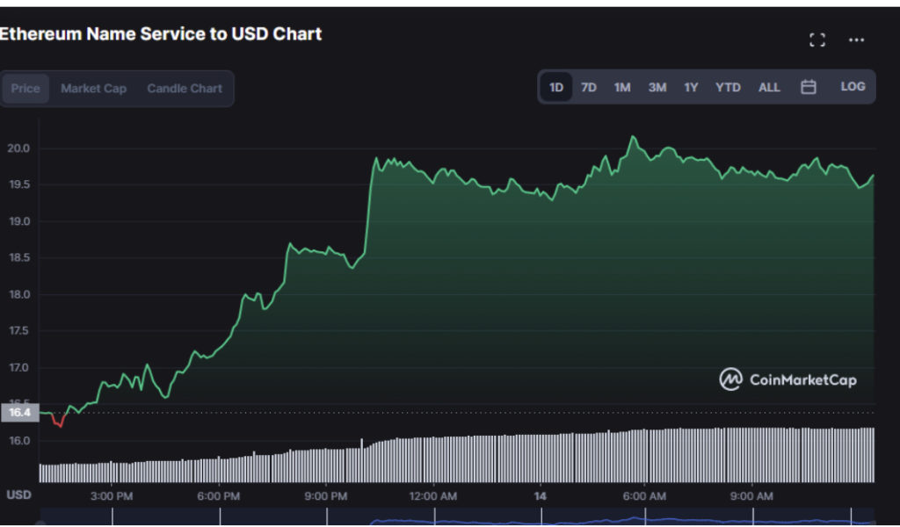Switch to the Price tab
The image size is (900, 527).
25,89
